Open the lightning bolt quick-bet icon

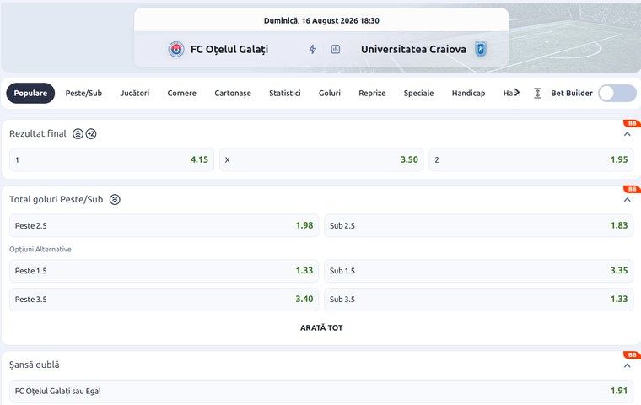tap(313, 50)
